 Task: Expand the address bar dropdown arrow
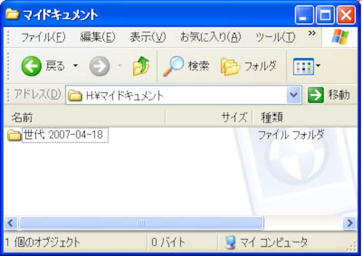pyautogui.click(x=294, y=95)
